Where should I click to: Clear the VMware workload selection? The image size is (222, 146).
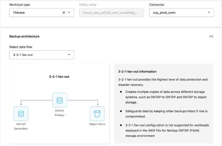pyautogui.click(x=64, y=13)
